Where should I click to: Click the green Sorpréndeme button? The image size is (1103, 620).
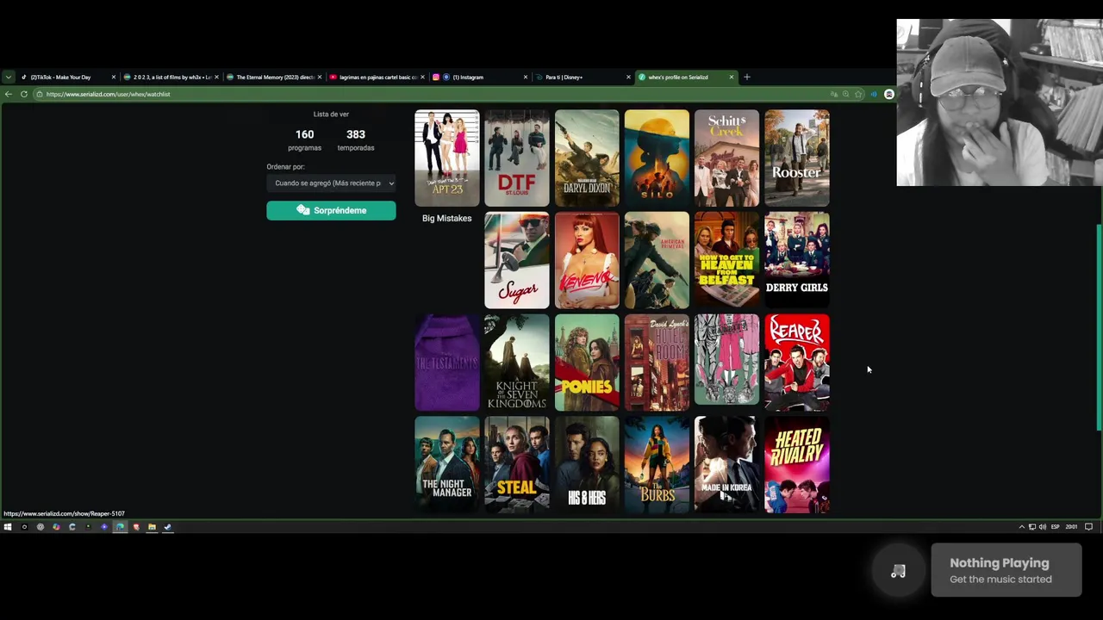click(x=331, y=210)
